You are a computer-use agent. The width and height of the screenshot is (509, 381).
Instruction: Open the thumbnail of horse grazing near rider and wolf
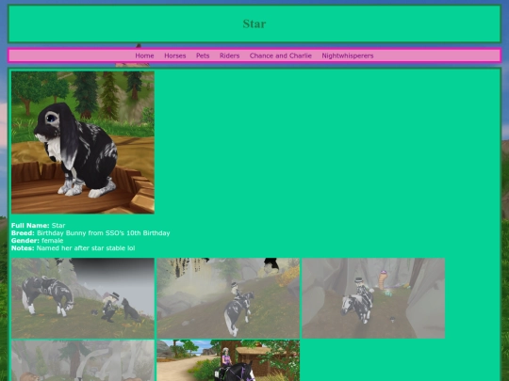(83, 298)
